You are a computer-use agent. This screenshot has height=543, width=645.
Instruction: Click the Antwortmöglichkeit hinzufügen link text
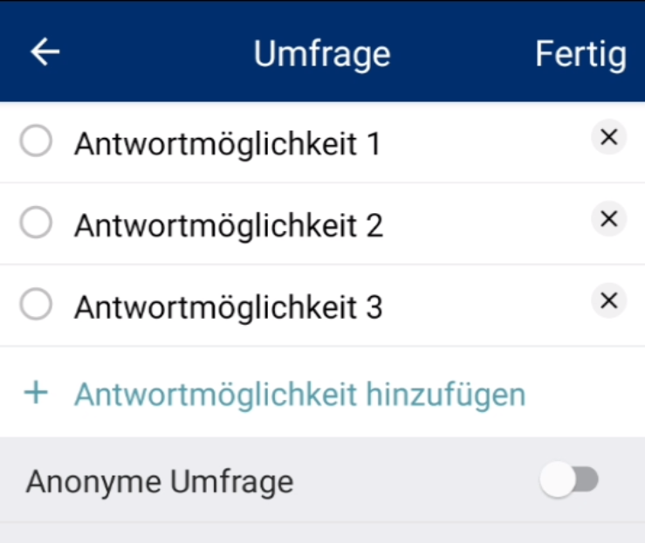point(300,395)
